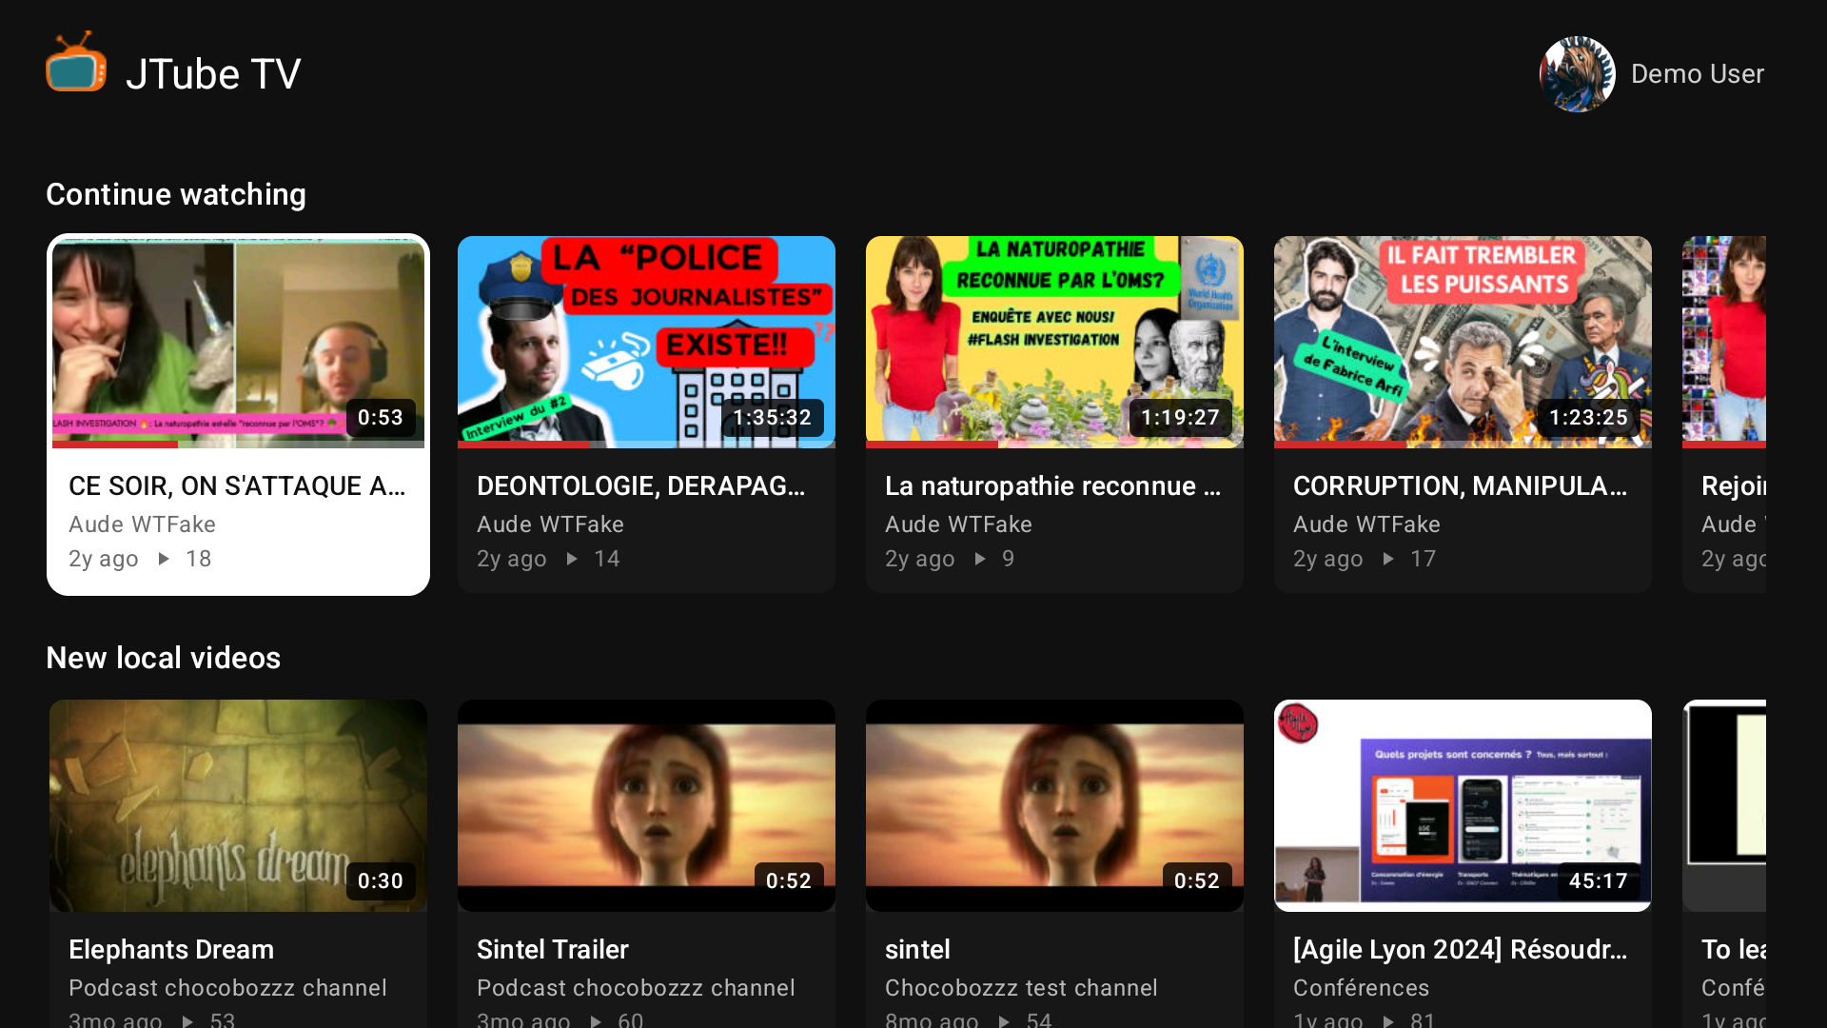This screenshot has height=1028, width=1827.
Task: Select the CORRUPTION, MANIPULA... video title
Action: click(1460, 485)
